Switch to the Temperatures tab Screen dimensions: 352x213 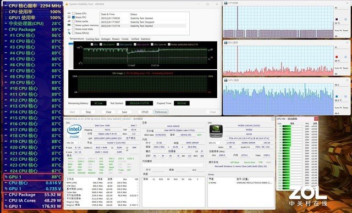(76, 39)
